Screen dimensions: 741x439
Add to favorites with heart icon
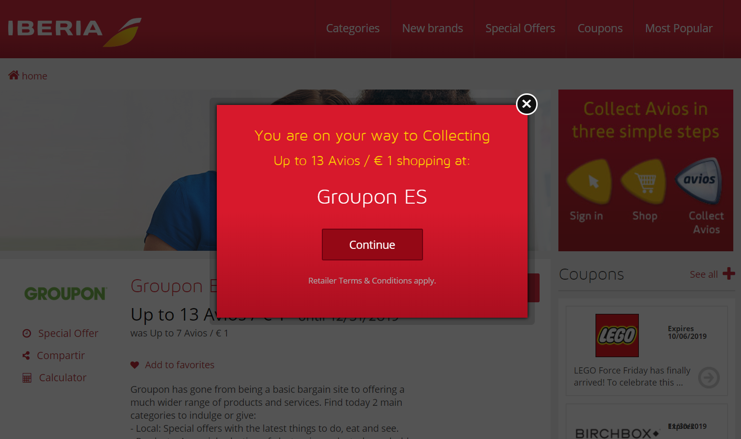(x=172, y=365)
